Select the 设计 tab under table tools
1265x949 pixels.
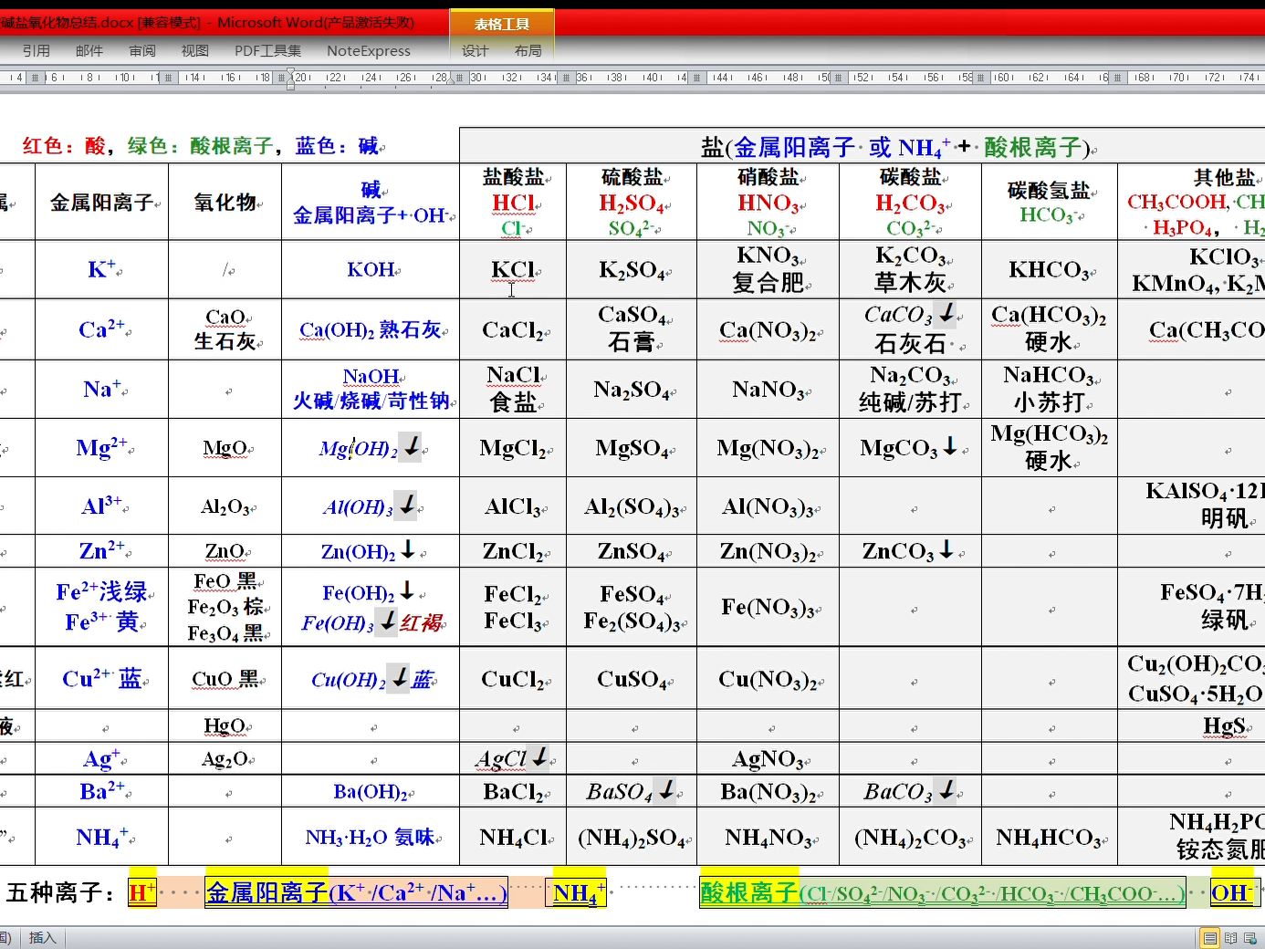coord(475,51)
